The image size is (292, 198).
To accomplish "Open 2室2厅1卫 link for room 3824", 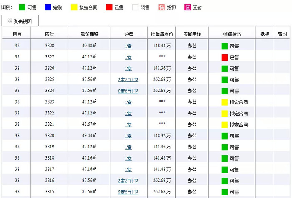I will coord(128,91).
